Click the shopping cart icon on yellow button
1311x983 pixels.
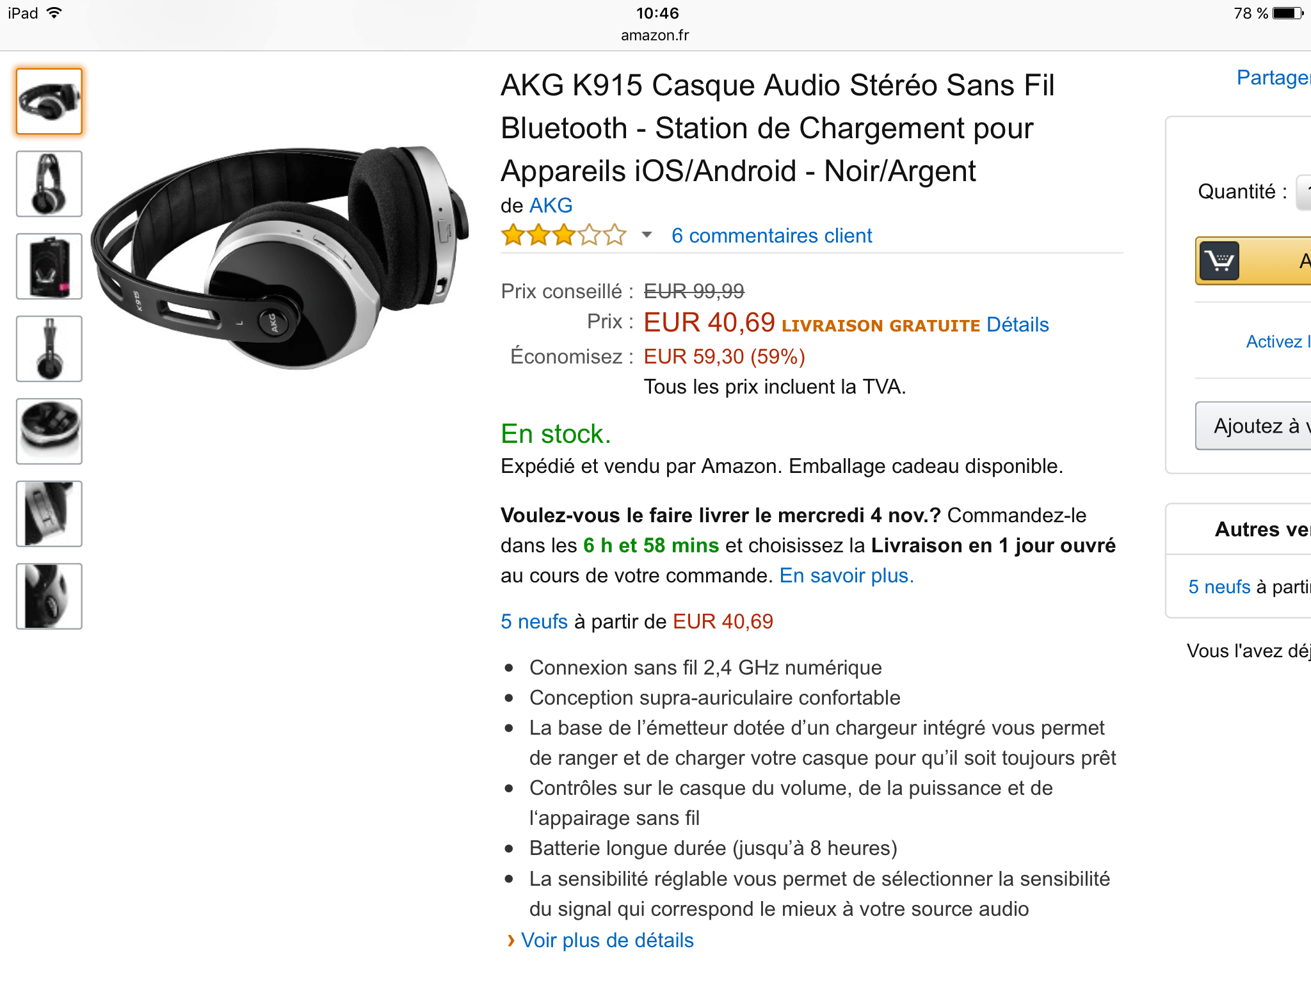pyautogui.click(x=1219, y=261)
